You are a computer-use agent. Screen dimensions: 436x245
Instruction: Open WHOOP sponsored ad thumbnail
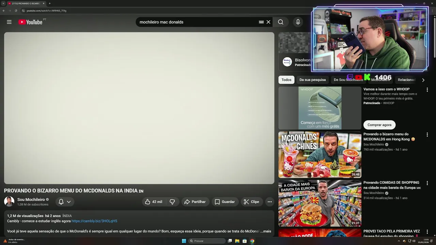[320, 108]
